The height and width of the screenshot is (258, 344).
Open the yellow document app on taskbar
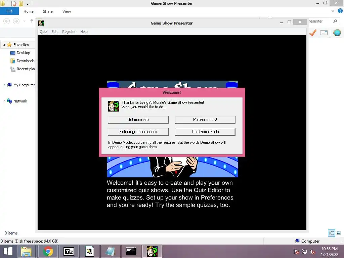click(x=89, y=251)
